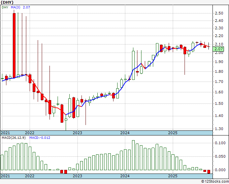229x184 pixels.
Task: Click the MACD(26,12,9) indicator label
Action: (14, 138)
